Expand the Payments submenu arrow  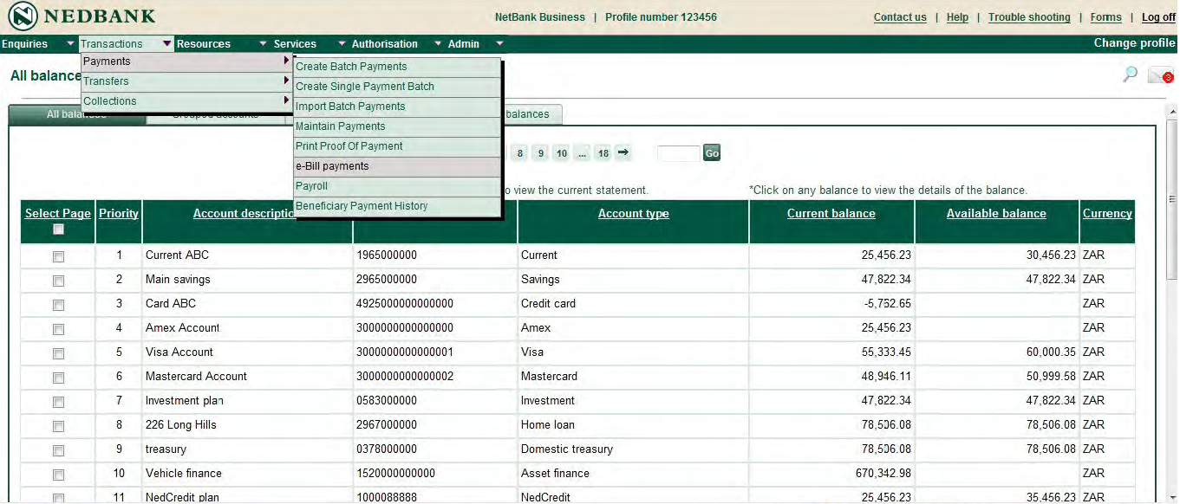click(x=284, y=61)
